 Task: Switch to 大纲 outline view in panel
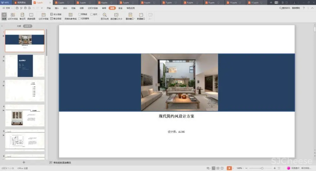point(19,26)
